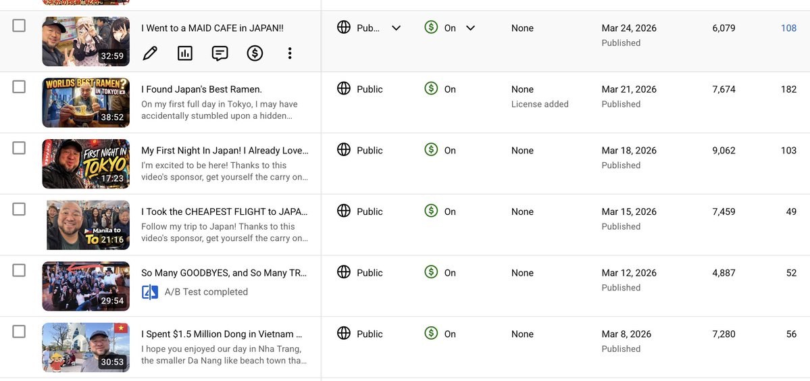Click the date Mar 24, 2026
This screenshot has width=810, height=381.
[629, 28]
